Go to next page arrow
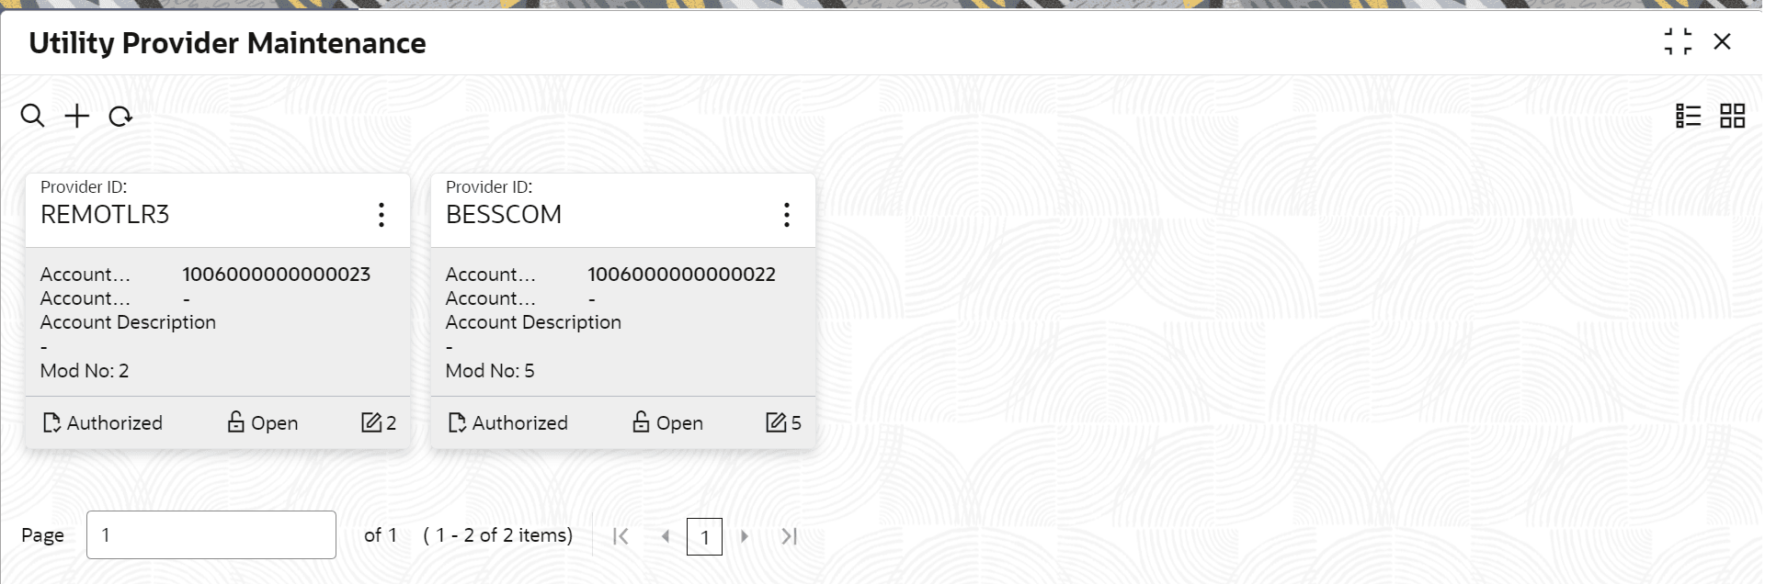Image resolution: width=1765 pixels, height=584 pixels. pyautogui.click(x=745, y=536)
